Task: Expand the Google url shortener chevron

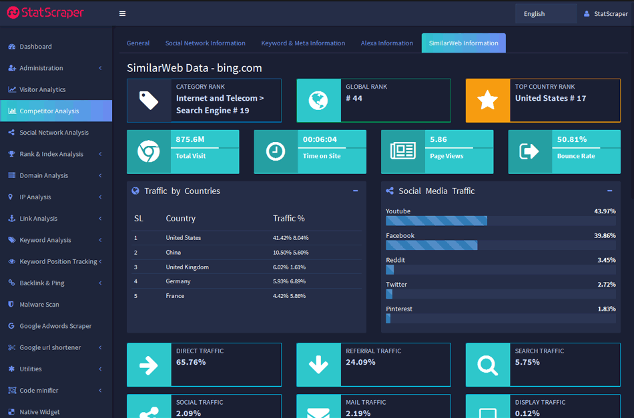Action: click(x=100, y=347)
